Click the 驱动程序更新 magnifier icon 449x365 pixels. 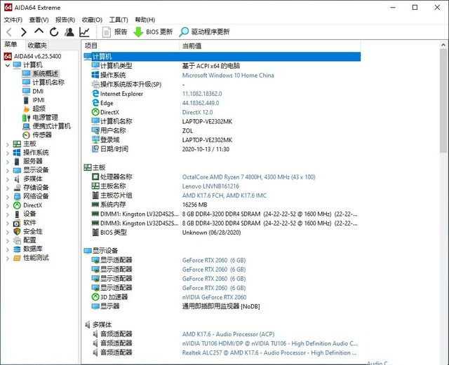pyautogui.click(x=185, y=32)
